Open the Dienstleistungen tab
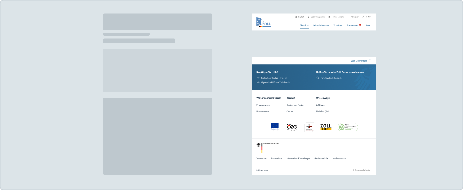Screen dimensions: 463x190 (x=321, y=25)
